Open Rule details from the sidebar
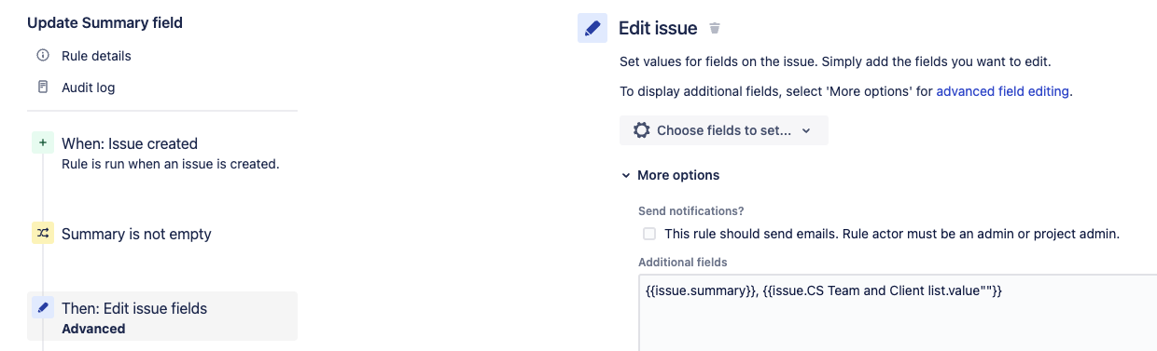Image resolution: width=1157 pixels, height=351 pixels. 96,56
